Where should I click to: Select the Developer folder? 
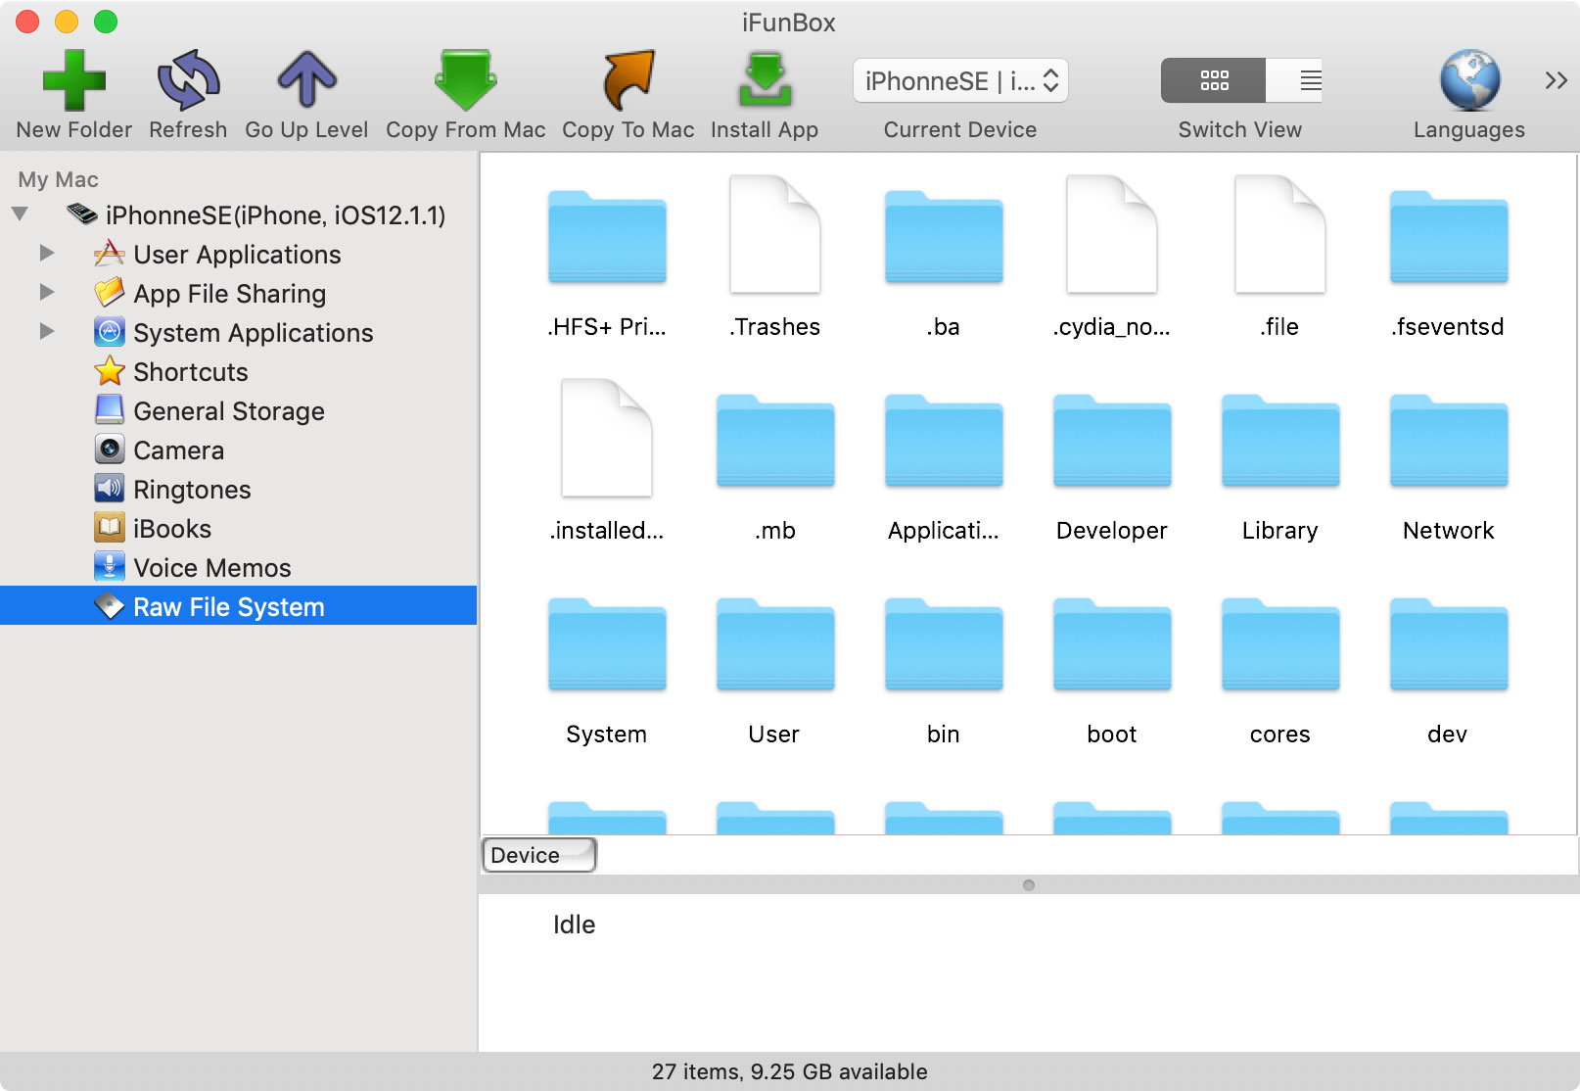pos(1112,442)
